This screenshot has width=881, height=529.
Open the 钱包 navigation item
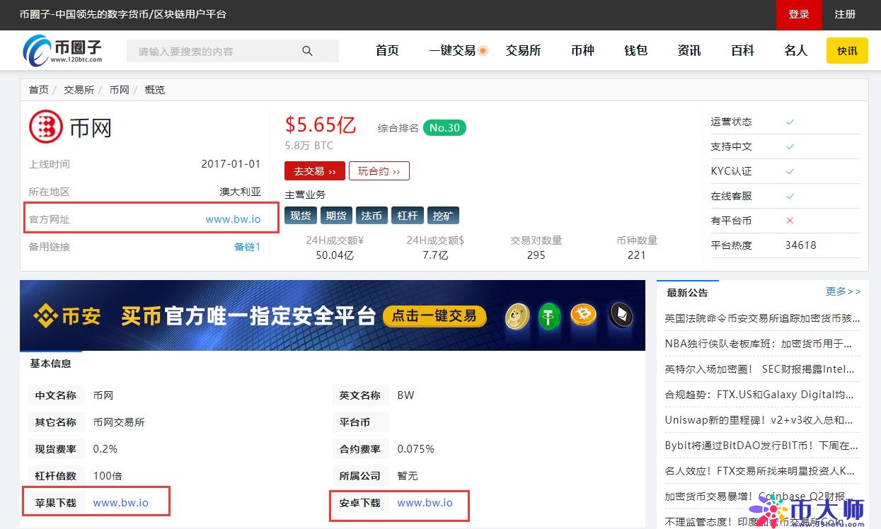tap(635, 51)
